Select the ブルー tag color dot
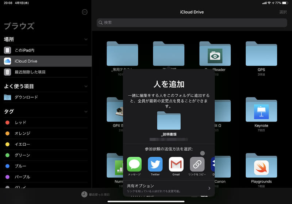This screenshot has width=292, height=204. [7, 166]
